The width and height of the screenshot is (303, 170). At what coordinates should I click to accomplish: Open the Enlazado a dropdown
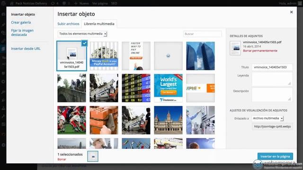click(267, 118)
